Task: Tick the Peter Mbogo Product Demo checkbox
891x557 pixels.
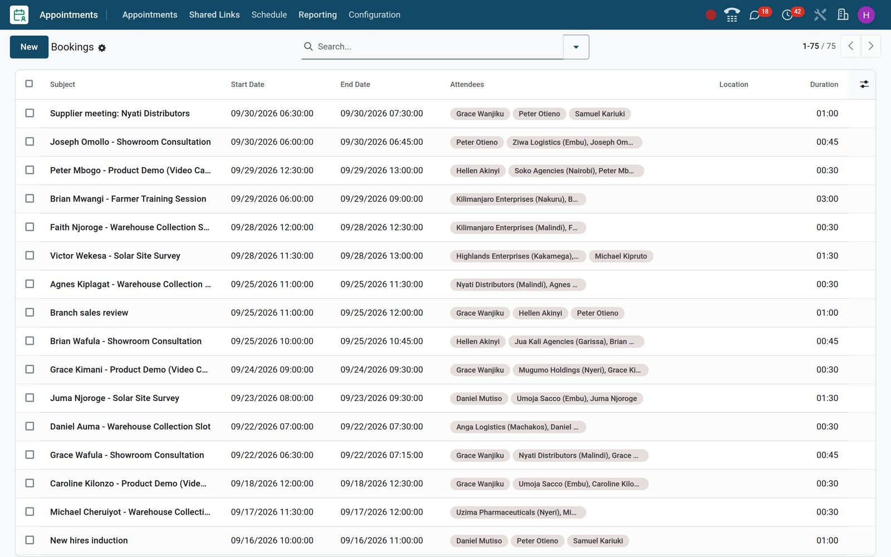Action: (x=30, y=170)
